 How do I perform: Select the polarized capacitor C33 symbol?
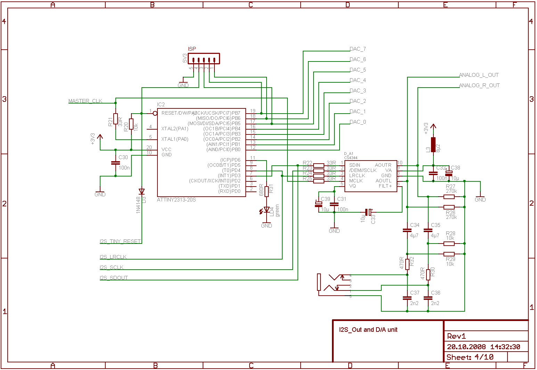pos(368,212)
